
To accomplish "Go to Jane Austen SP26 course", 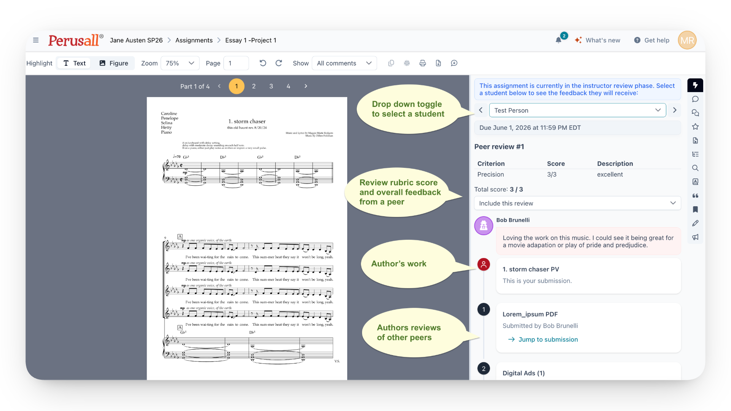I will (136, 40).
